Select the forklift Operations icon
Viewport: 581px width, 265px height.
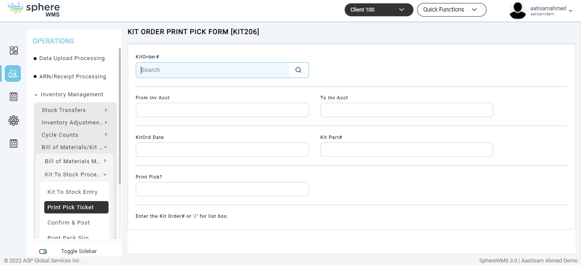(13, 73)
